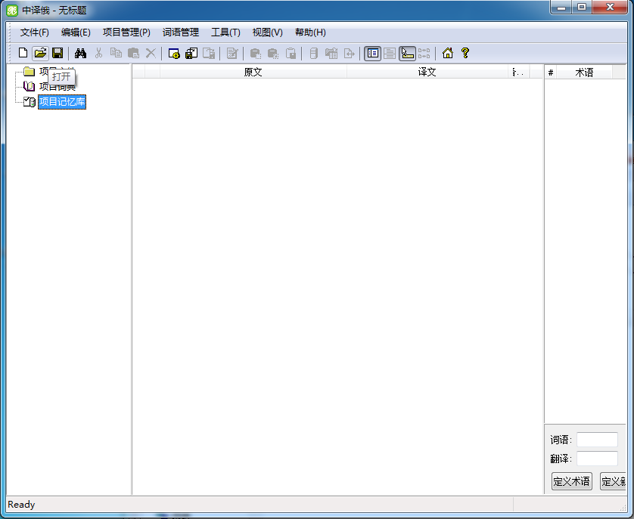Open the window-with-gear settings icon
The width and height of the screenshot is (634, 519).
pyautogui.click(x=174, y=53)
